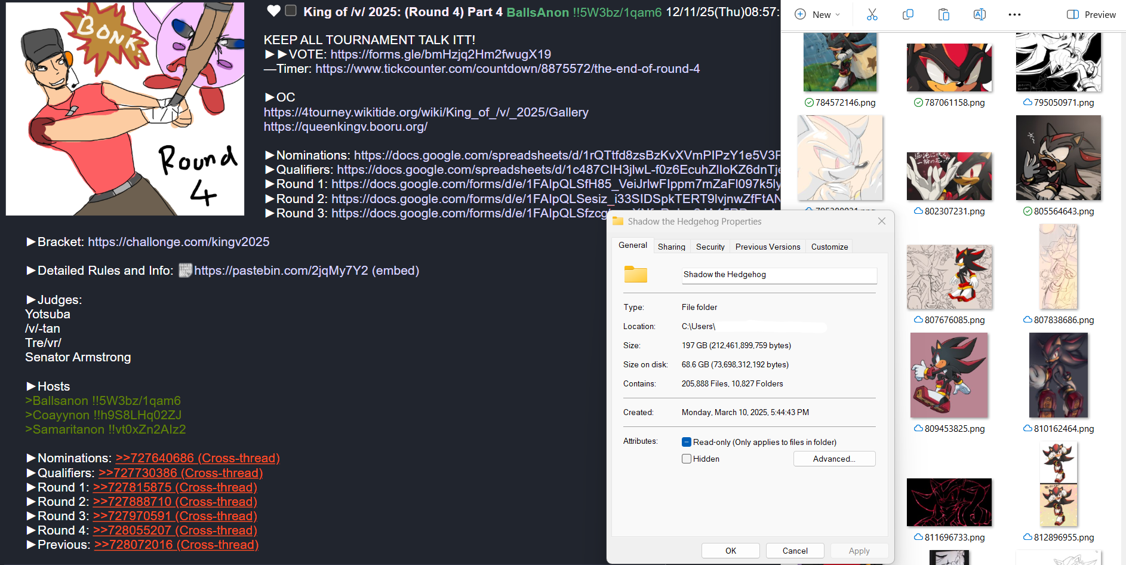
Task: Click the cloud status icon beside 811696733.png
Action: pyautogui.click(x=918, y=538)
